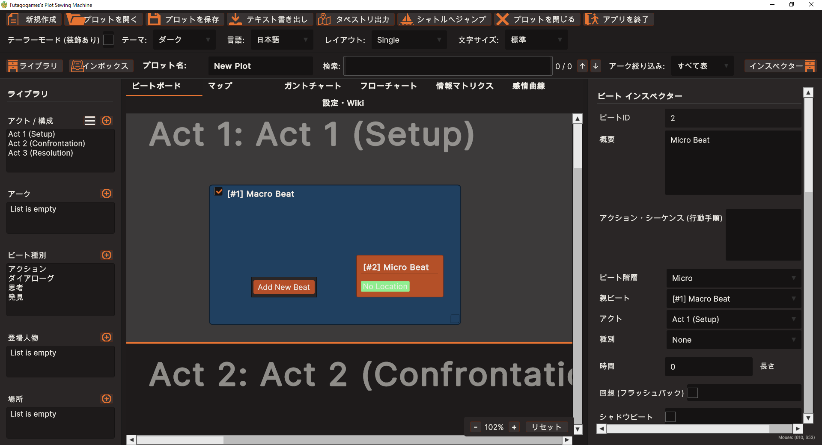This screenshot has height=445, width=822.
Task: Click the 時間 time input field
Action: (x=709, y=367)
